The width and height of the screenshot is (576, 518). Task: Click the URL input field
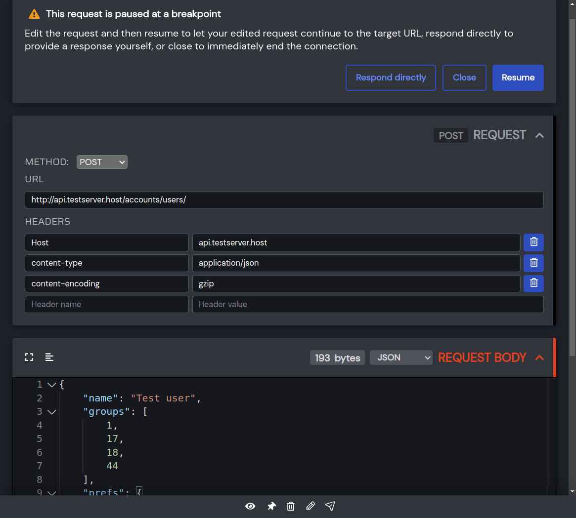pyautogui.click(x=284, y=200)
